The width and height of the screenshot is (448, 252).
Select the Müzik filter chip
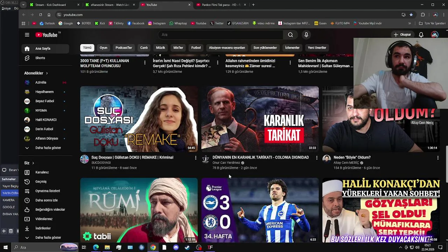160,48
